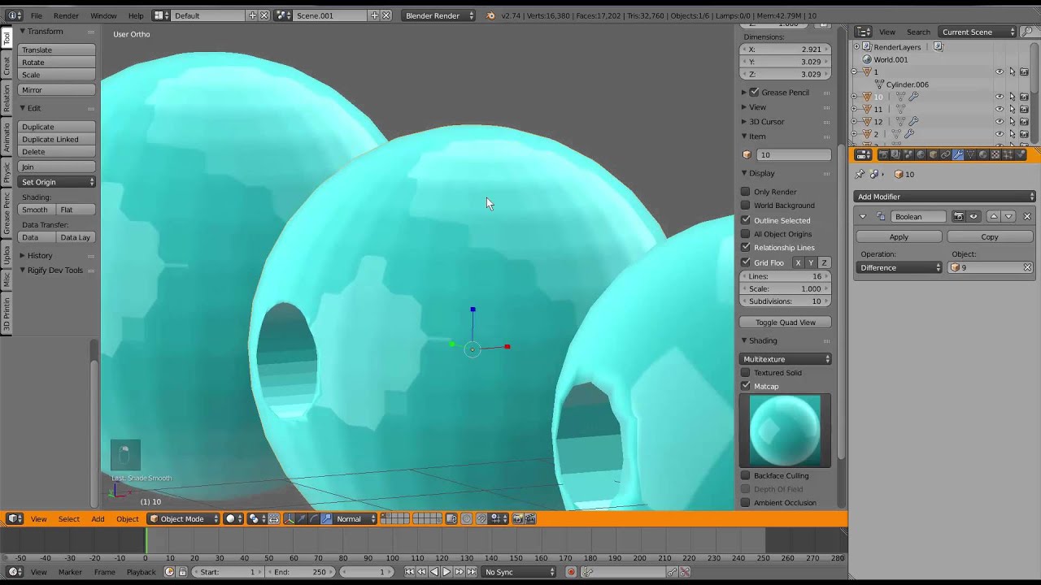Disable Matcap checkbox

[745, 386]
